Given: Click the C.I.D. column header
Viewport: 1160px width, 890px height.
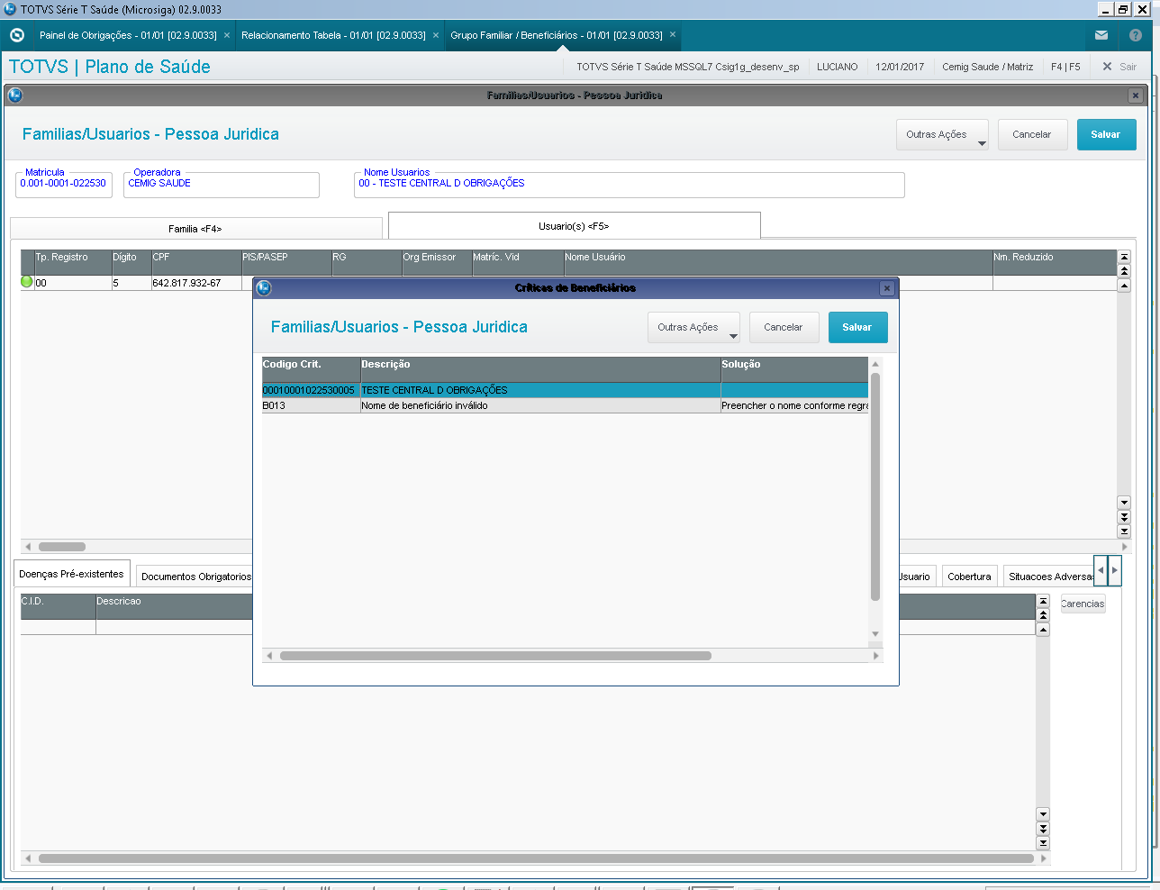Looking at the screenshot, I should pos(58,606).
